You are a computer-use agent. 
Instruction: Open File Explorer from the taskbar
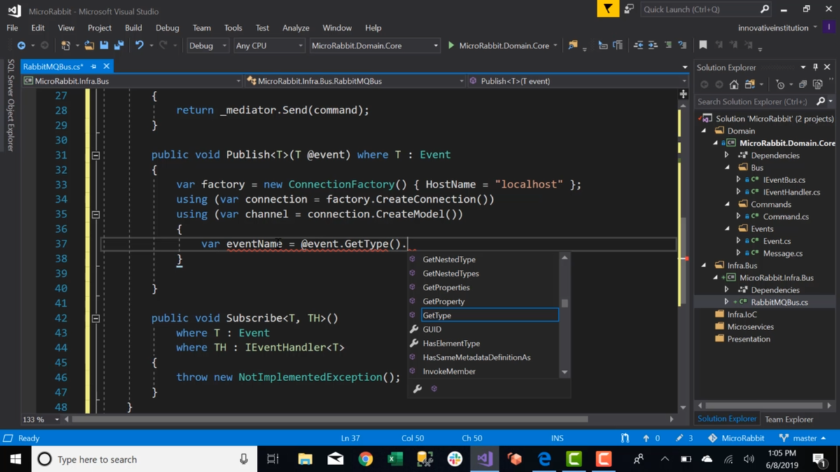(x=305, y=459)
